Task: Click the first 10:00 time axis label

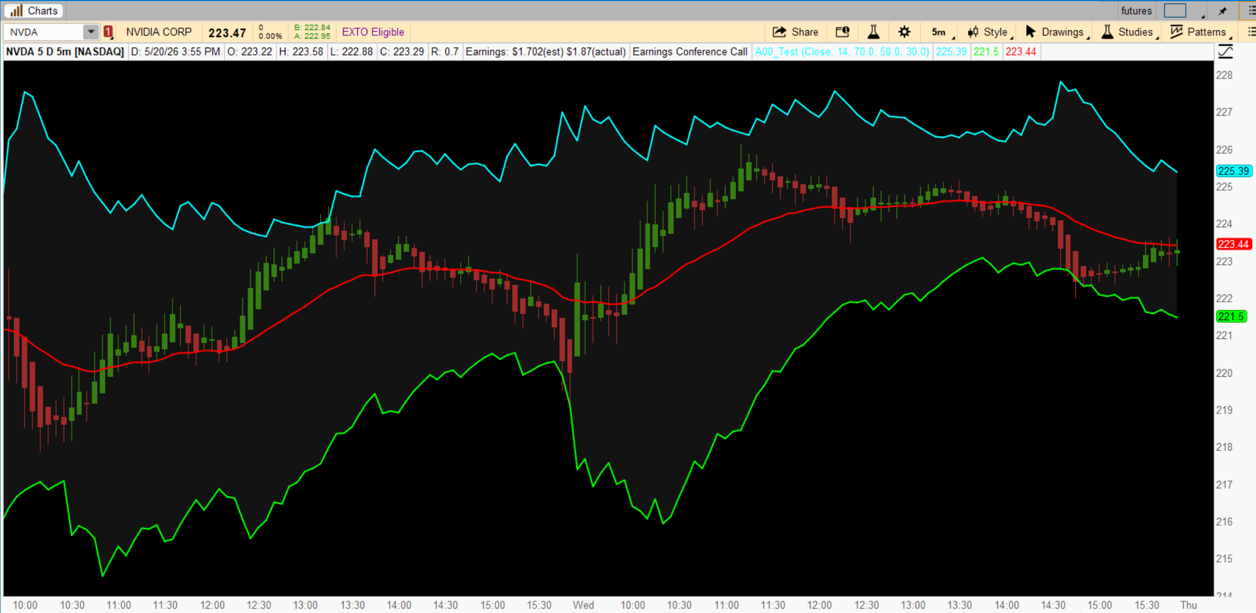Action: (x=25, y=605)
